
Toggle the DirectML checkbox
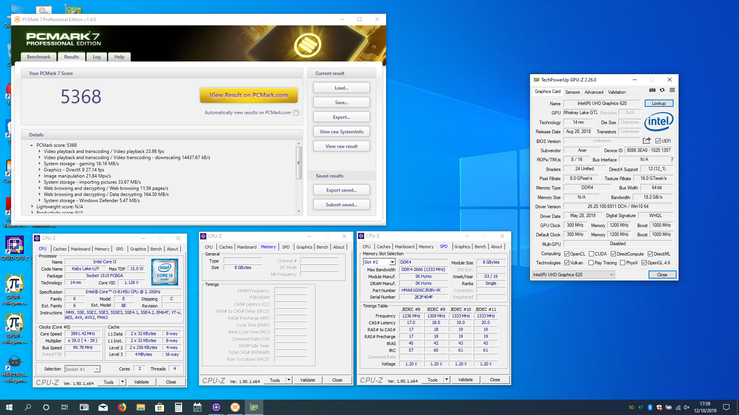click(x=650, y=254)
